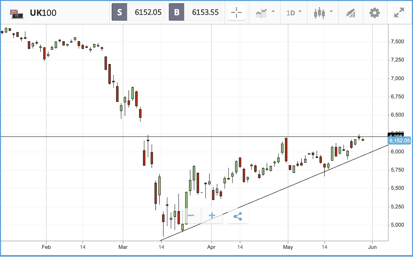The height and width of the screenshot is (257, 413).
Task: Click the Mar date axis label
Action: coord(123,247)
